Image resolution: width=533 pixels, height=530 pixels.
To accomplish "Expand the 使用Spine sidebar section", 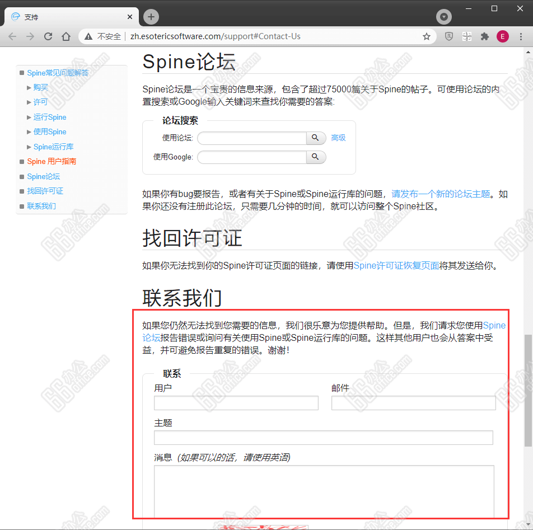I will tap(29, 132).
